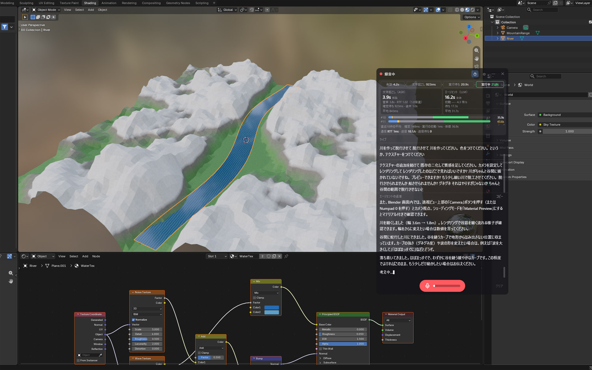Unlink WaterTex material with X icon
The image size is (592, 370).
pos(279,256)
